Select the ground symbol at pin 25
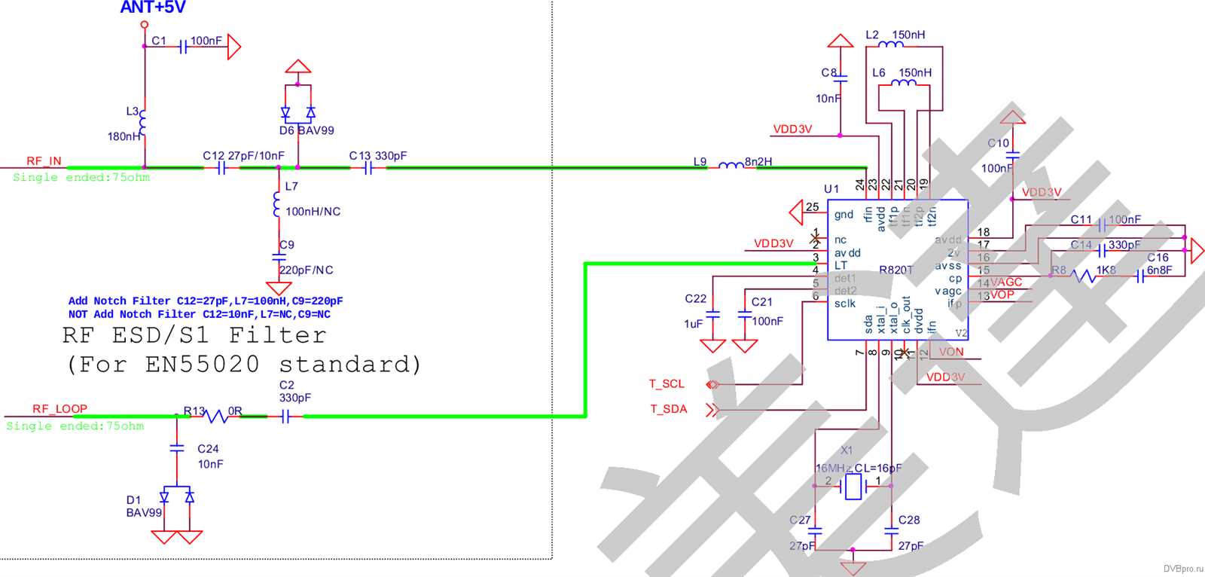This screenshot has height=577, width=1205. (797, 212)
